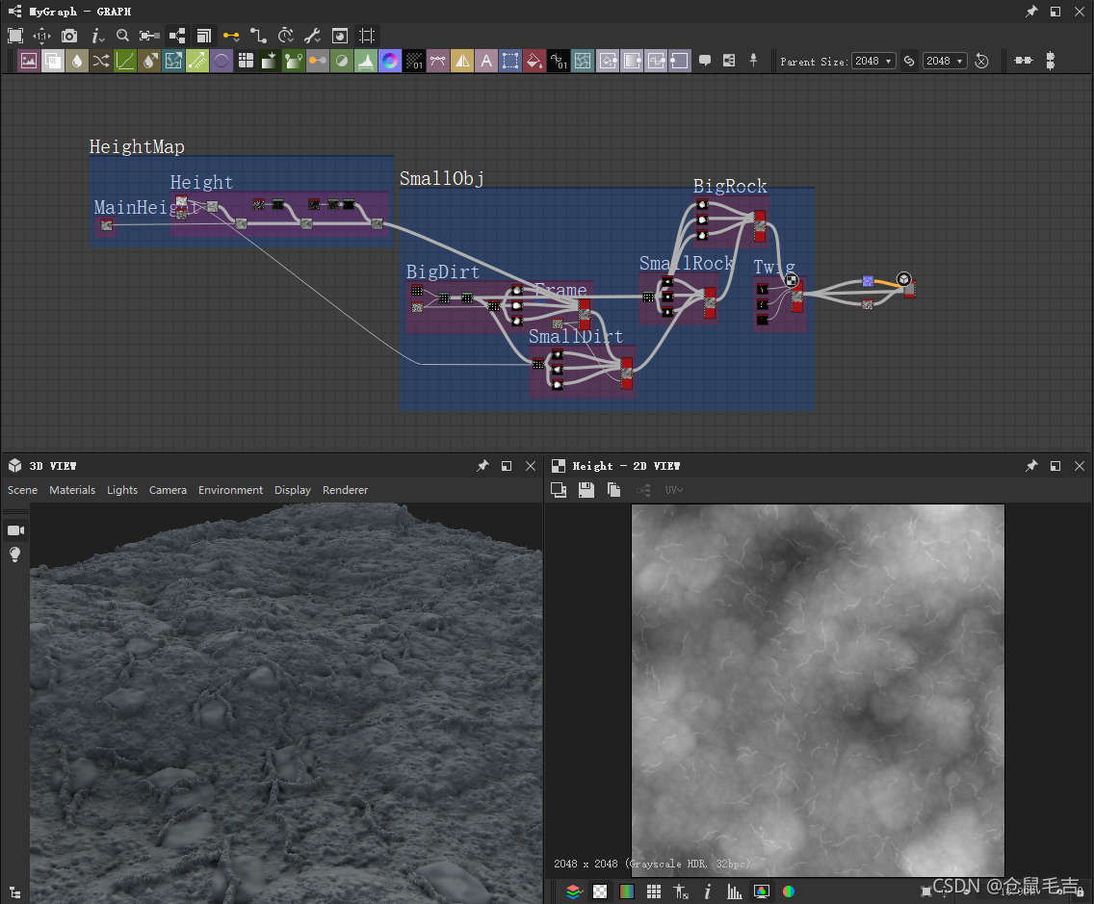Add an SVG node with the curve icon
This screenshot has width=1094, height=904.
click(438, 61)
